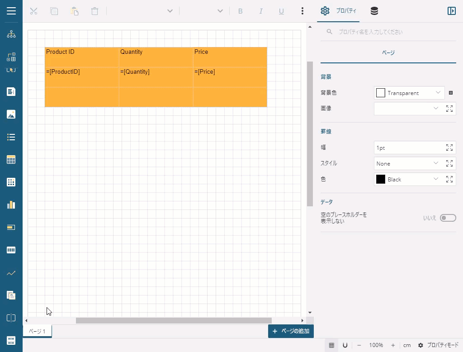Image resolution: width=463 pixels, height=352 pixels.
Task: Select the ページ 1 tab
Action: (38, 332)
